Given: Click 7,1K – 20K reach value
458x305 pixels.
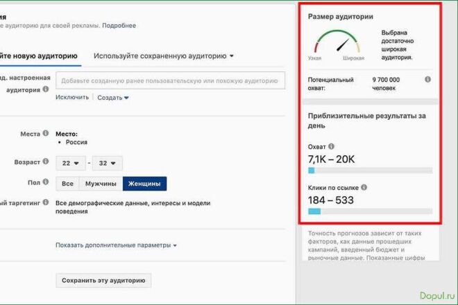Looking at the screenshot, I should (x=331, y=159).
